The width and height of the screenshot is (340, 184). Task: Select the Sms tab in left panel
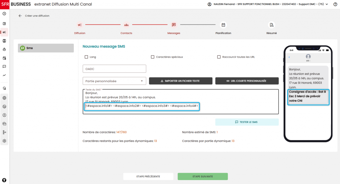[46, 48]
